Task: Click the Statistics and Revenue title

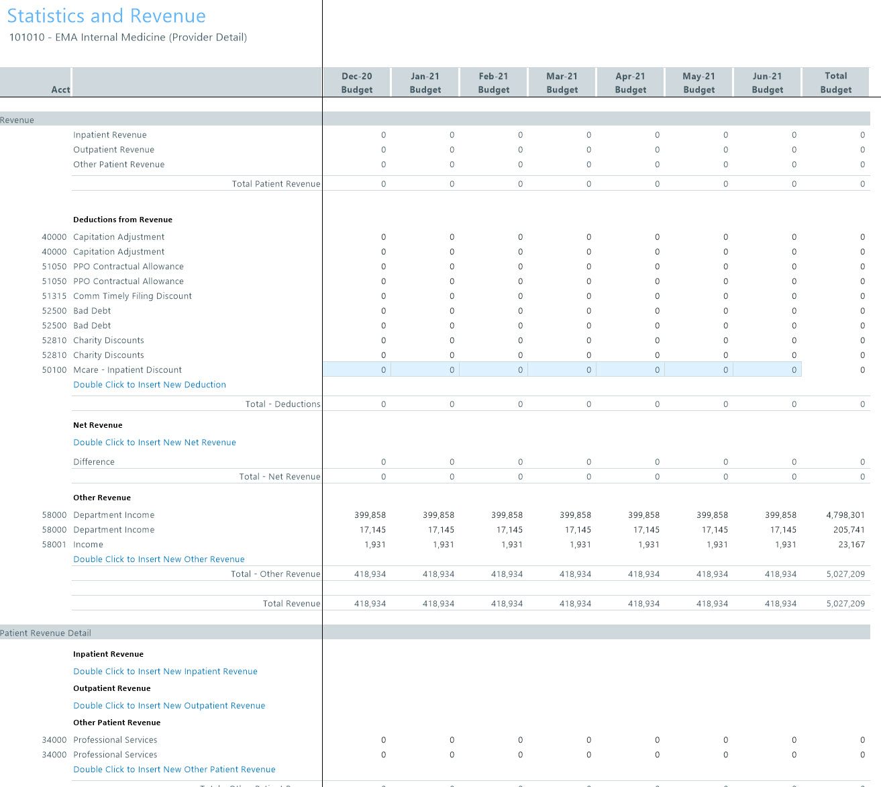Action: [106, 15]
